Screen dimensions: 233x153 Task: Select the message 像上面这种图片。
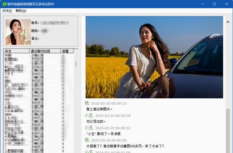click(99, 109)
